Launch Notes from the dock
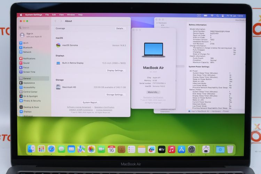 click(142, 149)
